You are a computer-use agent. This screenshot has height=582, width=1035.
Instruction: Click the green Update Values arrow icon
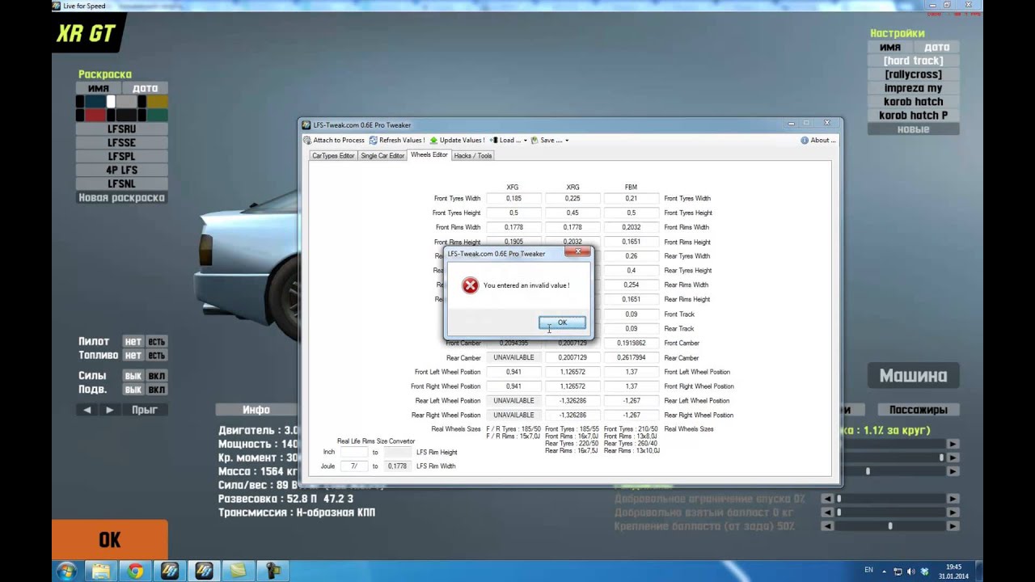pyautogui.click(x=433, y=141)
